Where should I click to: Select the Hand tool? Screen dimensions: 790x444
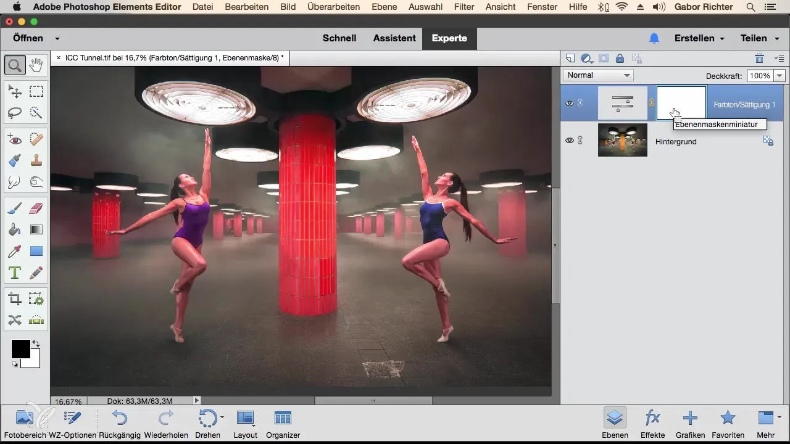click(36, 65)
